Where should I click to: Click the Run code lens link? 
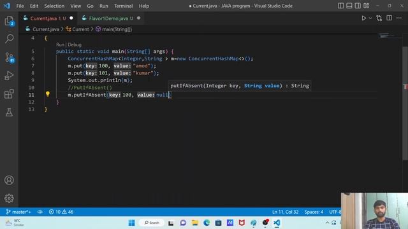60,45
